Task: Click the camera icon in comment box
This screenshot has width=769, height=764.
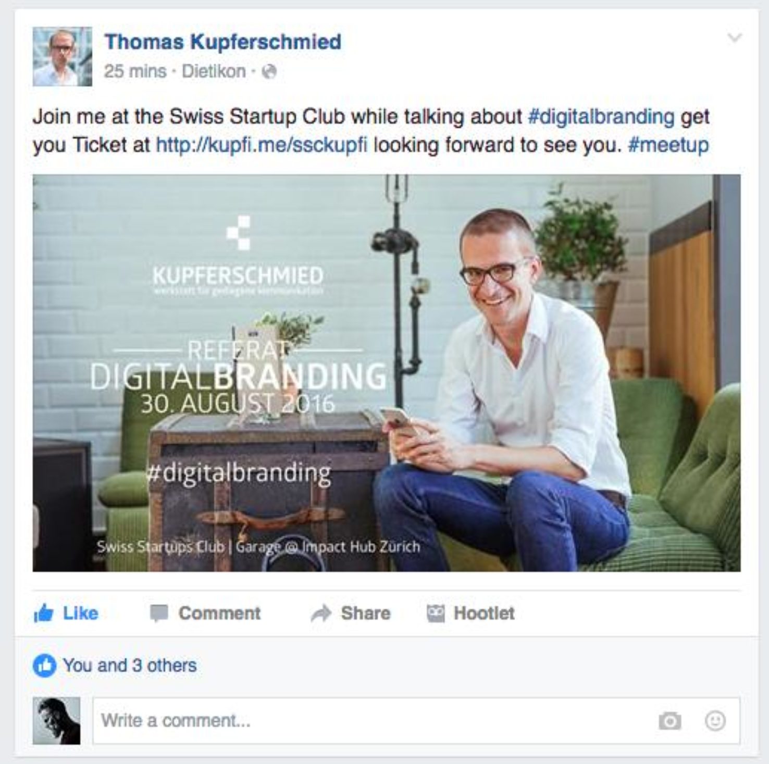Action: tap(669, 721)
